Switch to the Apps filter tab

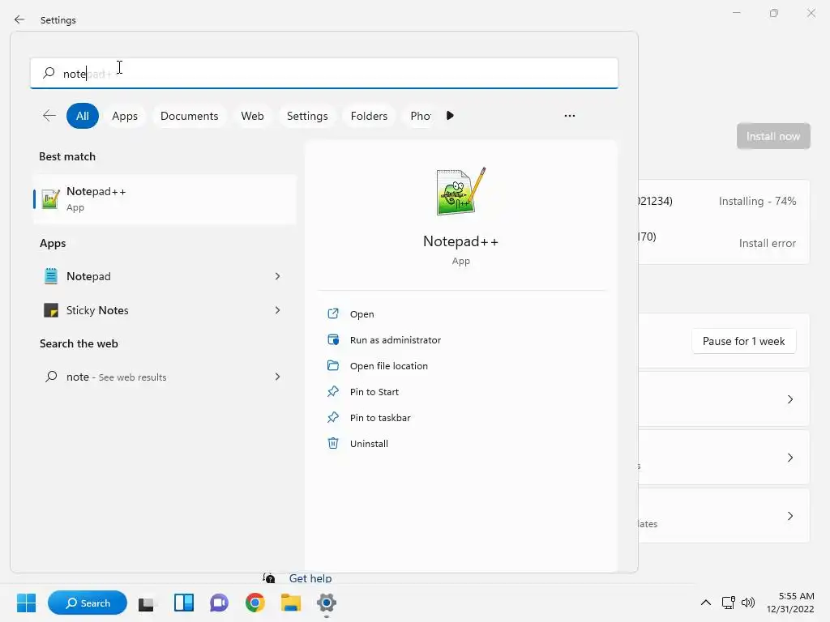[125, 116]
